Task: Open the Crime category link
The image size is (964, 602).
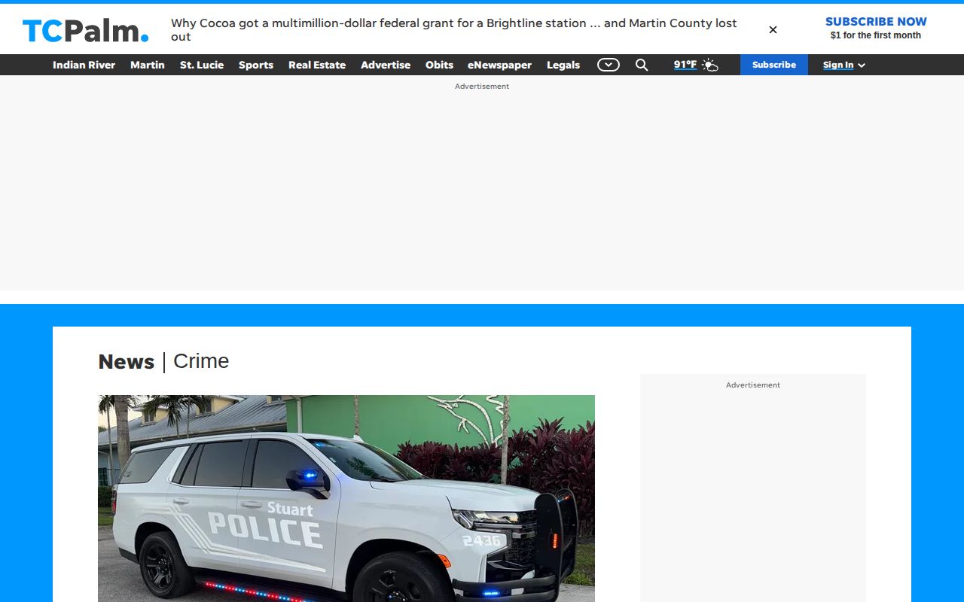Action: tap(201, 361)
